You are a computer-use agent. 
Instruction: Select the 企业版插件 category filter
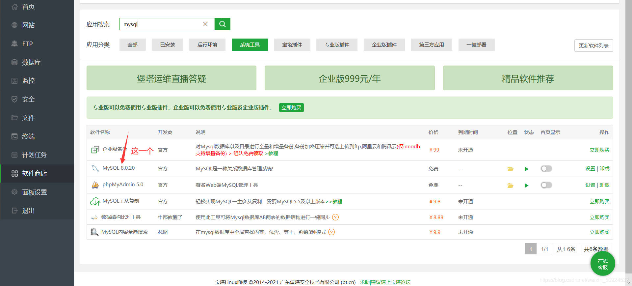tap(384, 44)
